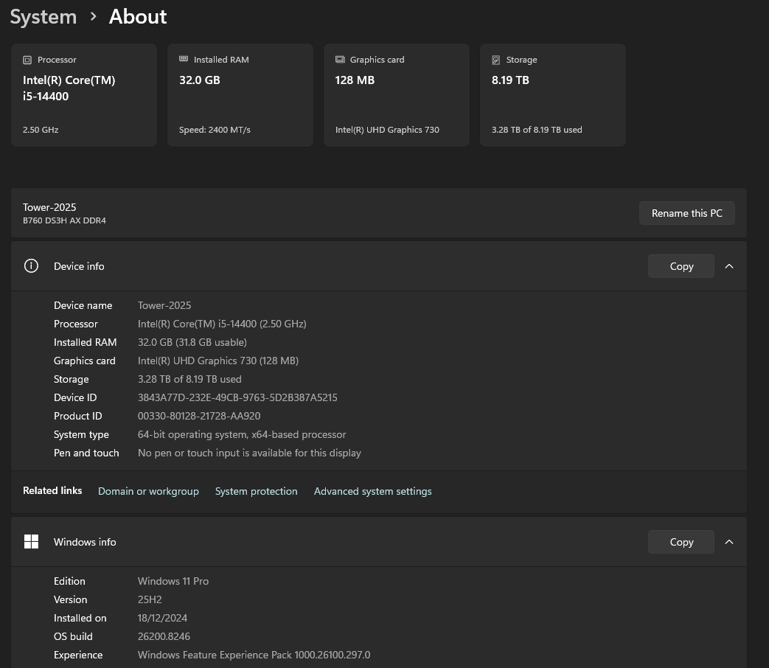Select the Storage row's 3.28 TB of 8.19 TB used value

[x=189, y=379]
